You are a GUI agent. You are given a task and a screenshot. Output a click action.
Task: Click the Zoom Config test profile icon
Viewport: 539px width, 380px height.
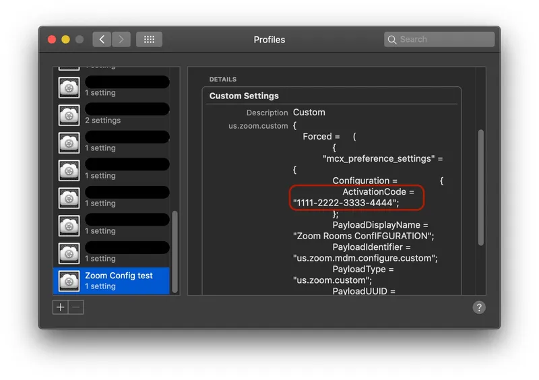[x=69, y=281]
